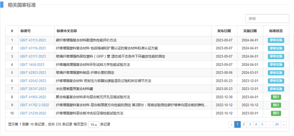Click the 标准中文名称 column header
Viewport: 294px width, 136px height.
(x=133, y=31)
